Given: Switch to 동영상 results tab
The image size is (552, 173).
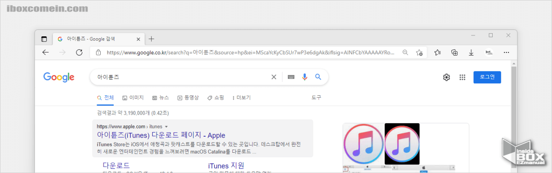Looking at the screenshot, I should tap(188, 98).
